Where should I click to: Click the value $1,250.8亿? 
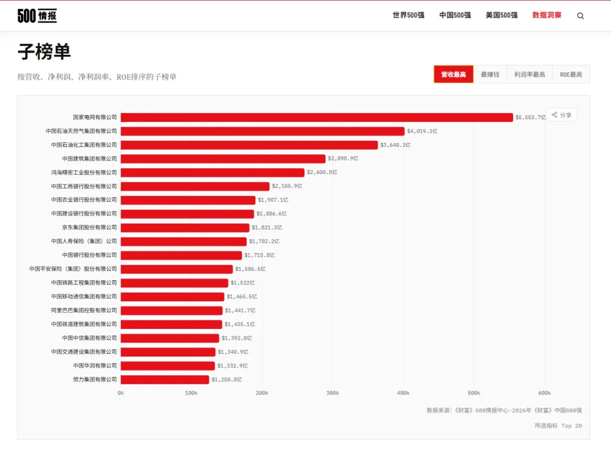pyautogui.click(x=227, y=379)
